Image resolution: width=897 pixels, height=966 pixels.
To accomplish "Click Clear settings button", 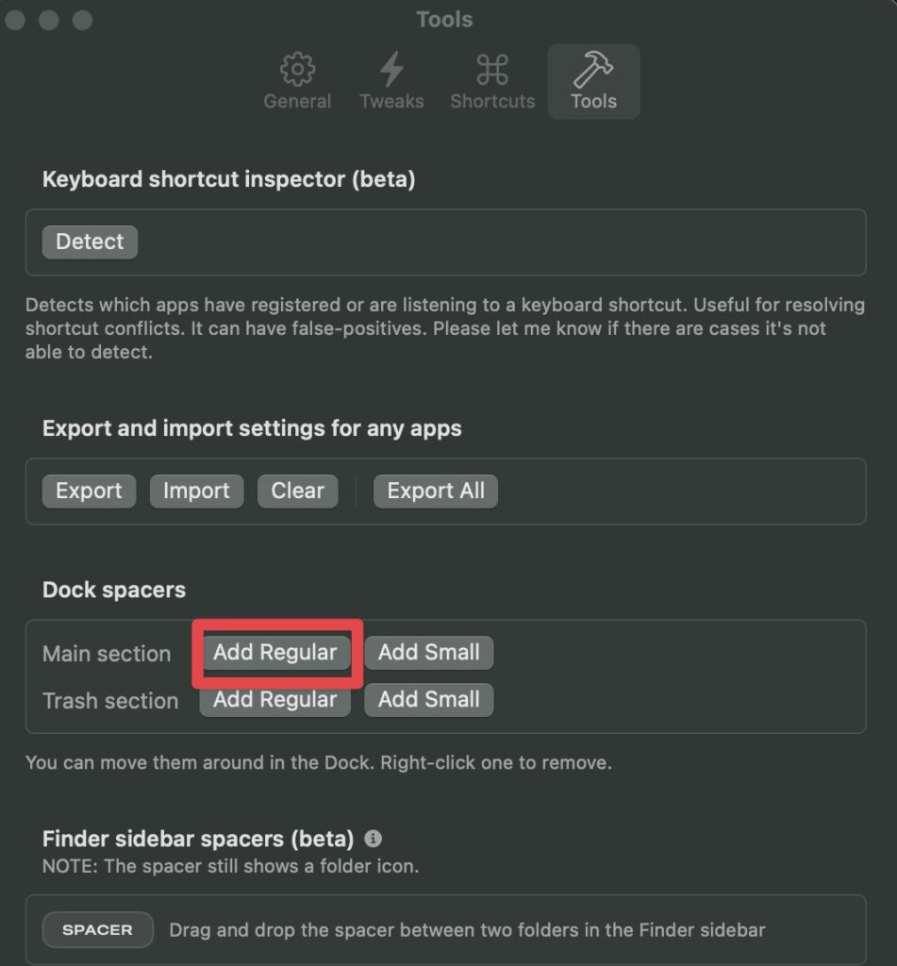I will point(297,491).
